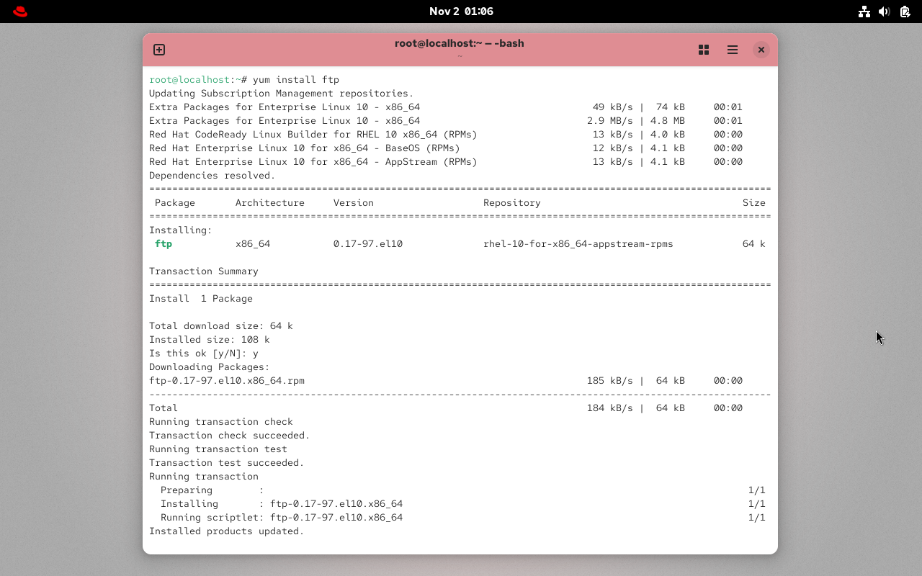Open the hamburger menu in the terminal header
Viewport: 922px width, 576px height.
tap(733, 50)
